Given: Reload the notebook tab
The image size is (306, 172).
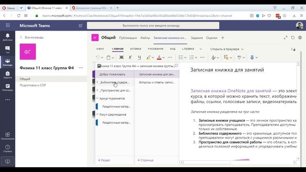Looking at the screenshot, I should pyautogui.click(x=293, y=38).
